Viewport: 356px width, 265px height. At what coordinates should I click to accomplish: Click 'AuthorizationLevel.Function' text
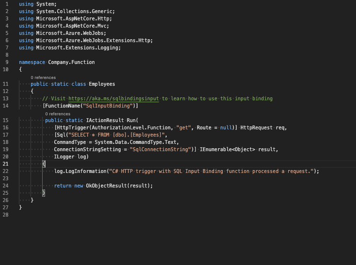[131, 127]
